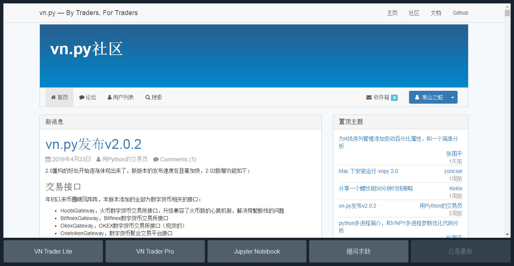The image size is (514, 266).
Task: Click the comment bubble icon beside Comments (1)
Action: [x=156, y=159]
